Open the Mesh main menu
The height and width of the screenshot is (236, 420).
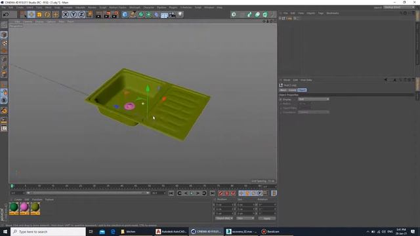tap(48, 7)
